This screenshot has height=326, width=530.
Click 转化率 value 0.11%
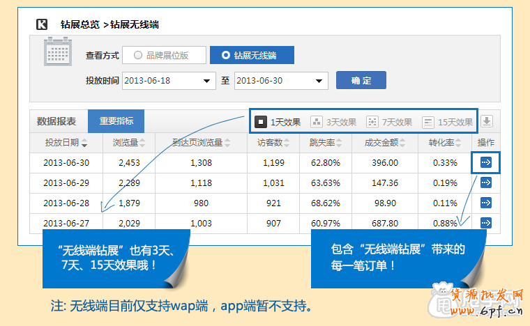(x=445, y=203)
